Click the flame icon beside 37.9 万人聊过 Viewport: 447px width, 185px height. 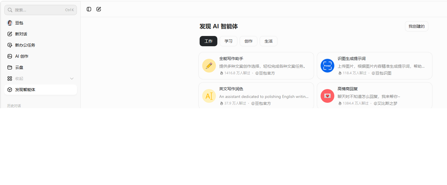(x=221, y=103)
